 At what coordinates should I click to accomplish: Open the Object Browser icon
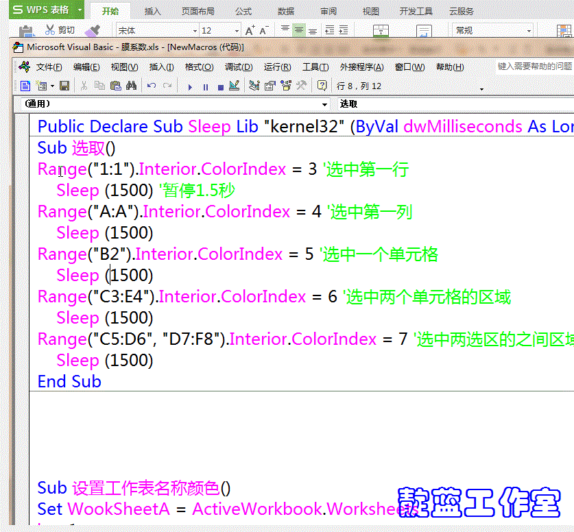[x=286, y=85]
